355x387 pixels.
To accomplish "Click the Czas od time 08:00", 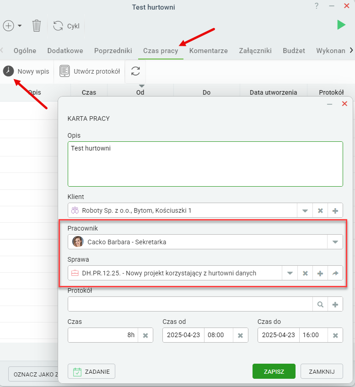I will (x=219, y=335).
